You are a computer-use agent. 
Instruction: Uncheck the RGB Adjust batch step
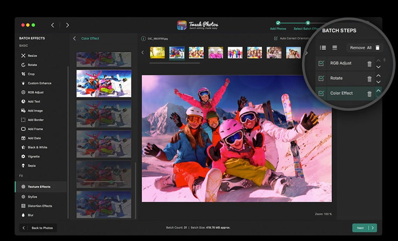coord(321,63)
